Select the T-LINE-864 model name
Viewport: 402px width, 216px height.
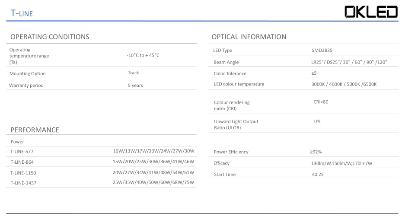pos(22,162)
